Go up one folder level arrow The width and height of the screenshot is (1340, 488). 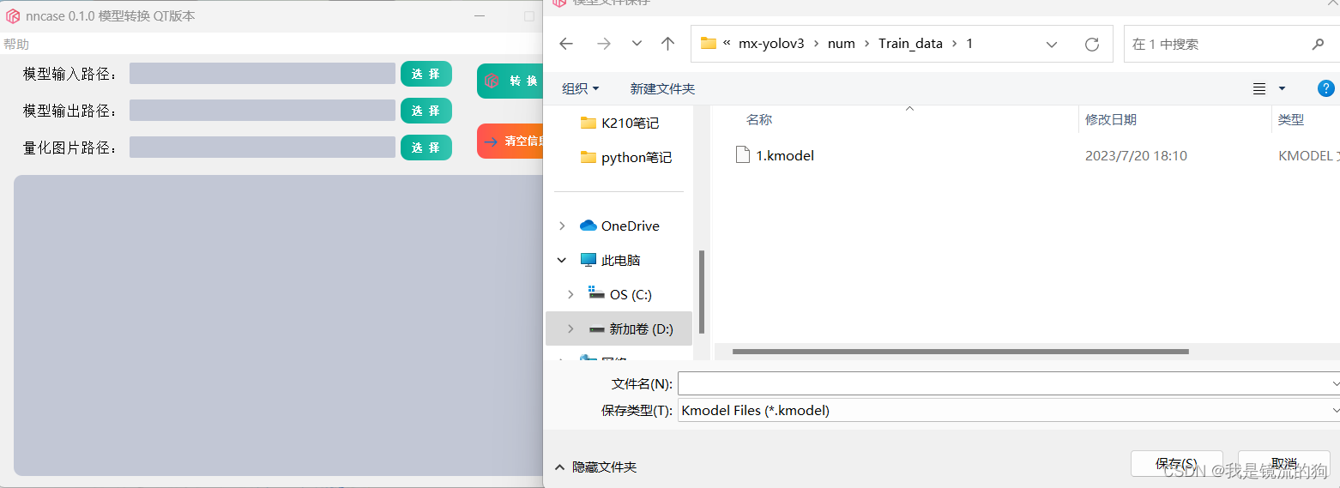coord(668,44)
